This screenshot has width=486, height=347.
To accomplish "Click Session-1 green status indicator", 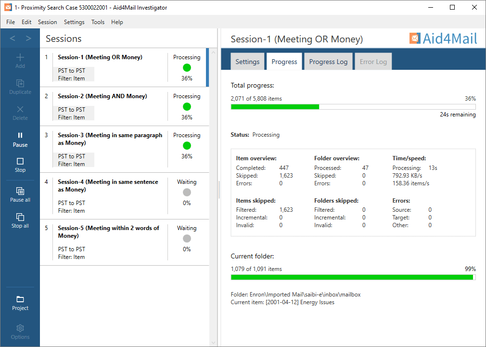I will pyautogui.click(x=187, y=67).
